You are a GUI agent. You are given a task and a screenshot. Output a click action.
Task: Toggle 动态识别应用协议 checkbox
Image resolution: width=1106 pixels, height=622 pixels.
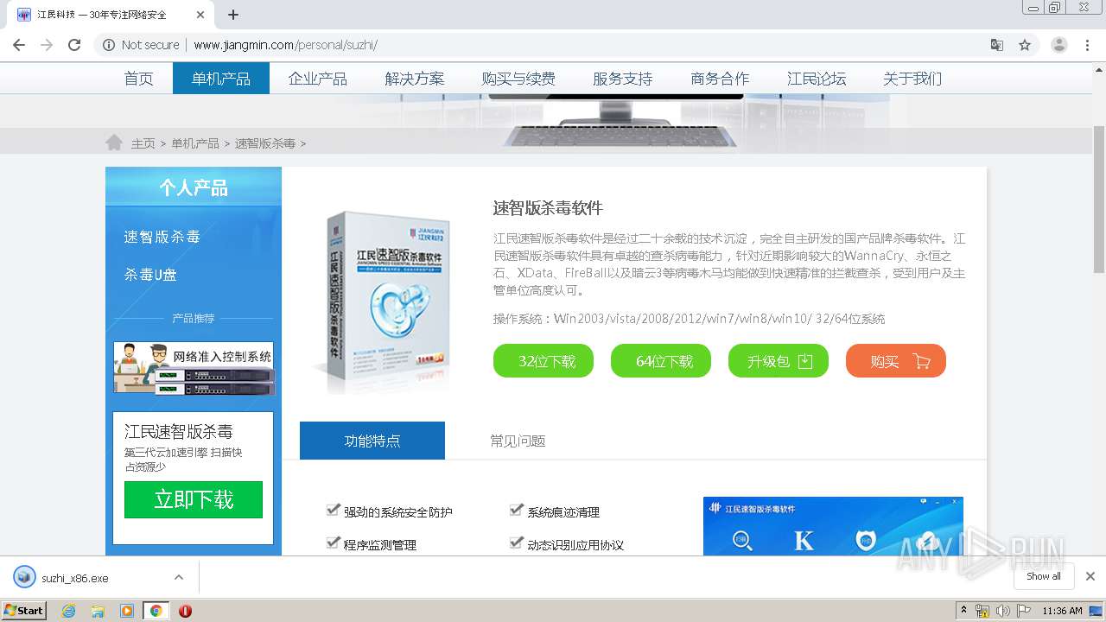coord(516,543)
